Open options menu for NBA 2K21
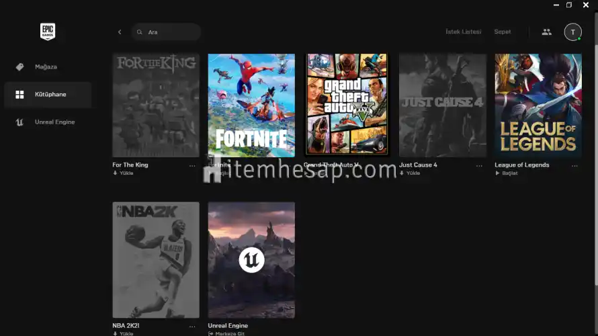Image resolution: width=598 pixels, height=336 pixels. [x=192, y=326]
